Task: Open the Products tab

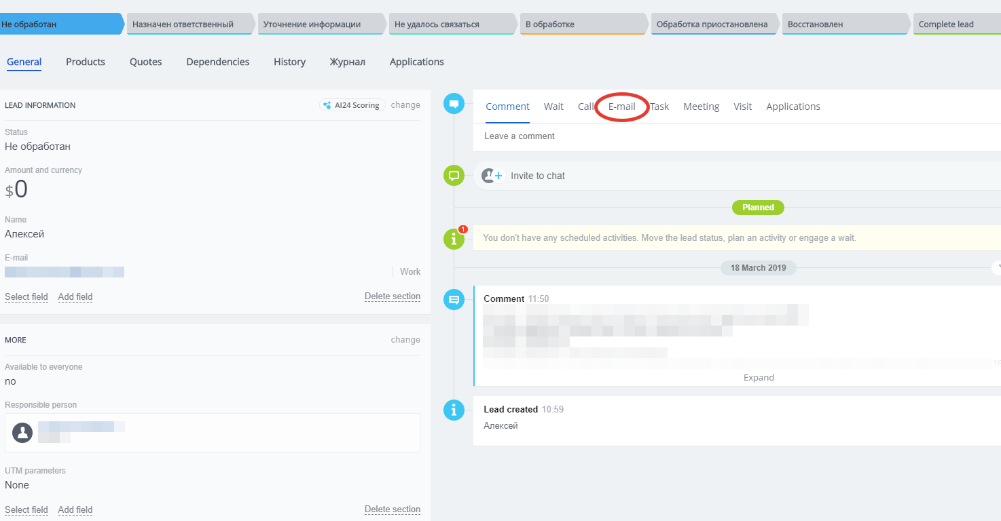Action: tap(86, 62)
